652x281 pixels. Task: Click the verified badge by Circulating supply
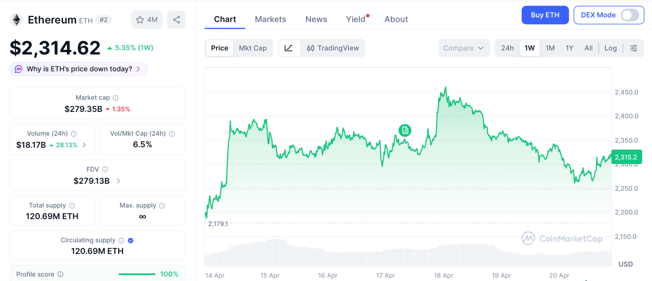point(131,241)
